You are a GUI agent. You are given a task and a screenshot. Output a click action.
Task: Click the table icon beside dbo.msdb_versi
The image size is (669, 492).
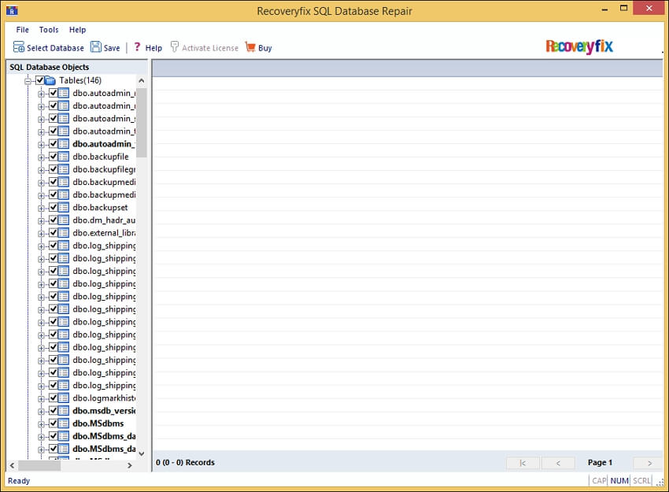pos(64,411)
